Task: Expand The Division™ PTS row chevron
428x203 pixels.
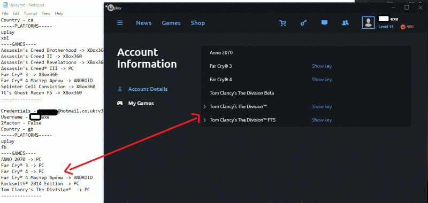Action: (x=205, y=120)
